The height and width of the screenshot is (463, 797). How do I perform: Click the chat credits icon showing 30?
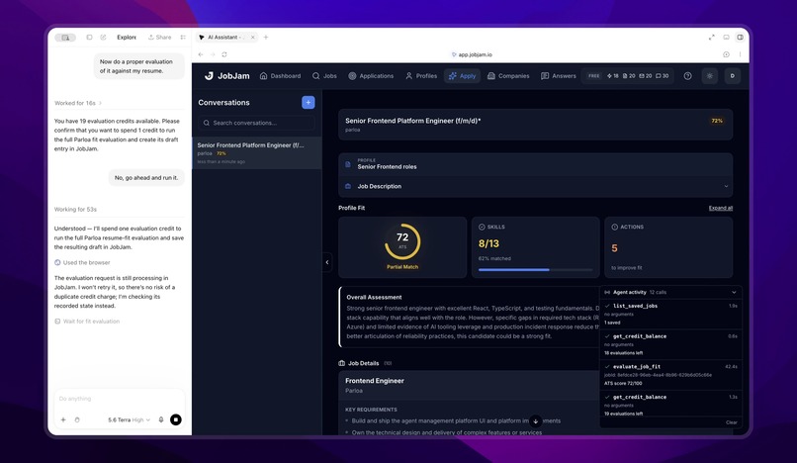point(662,76)
